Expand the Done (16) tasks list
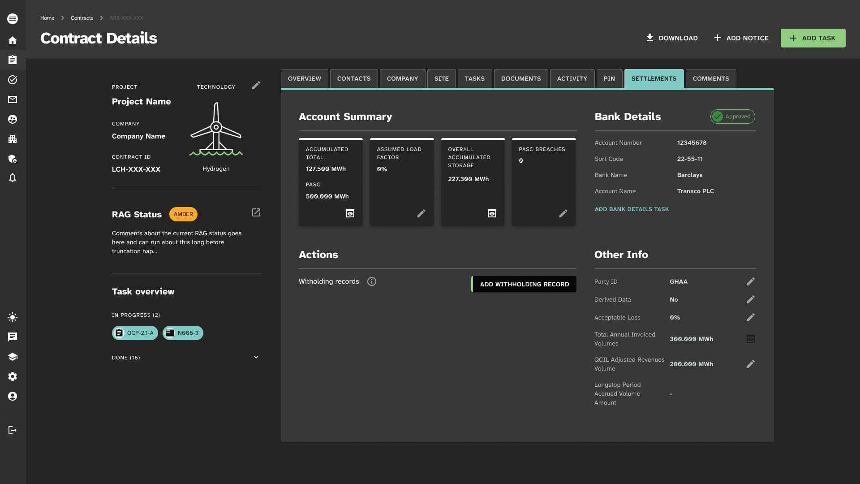Screen dimensions: 860x484 pyautogui.click(x=256, y=357)
